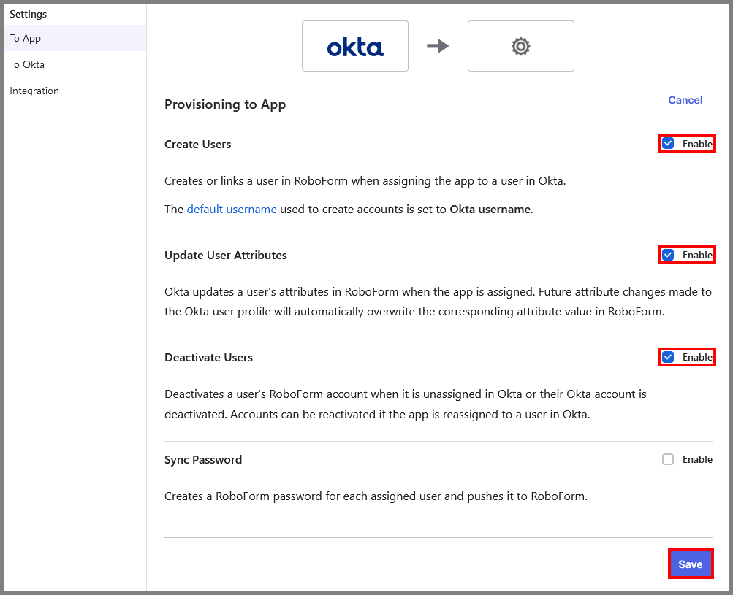Click the Deactivate Users section title
Image resolution: width=733 pixels, height=595 pixels.
tap(208, 358)
